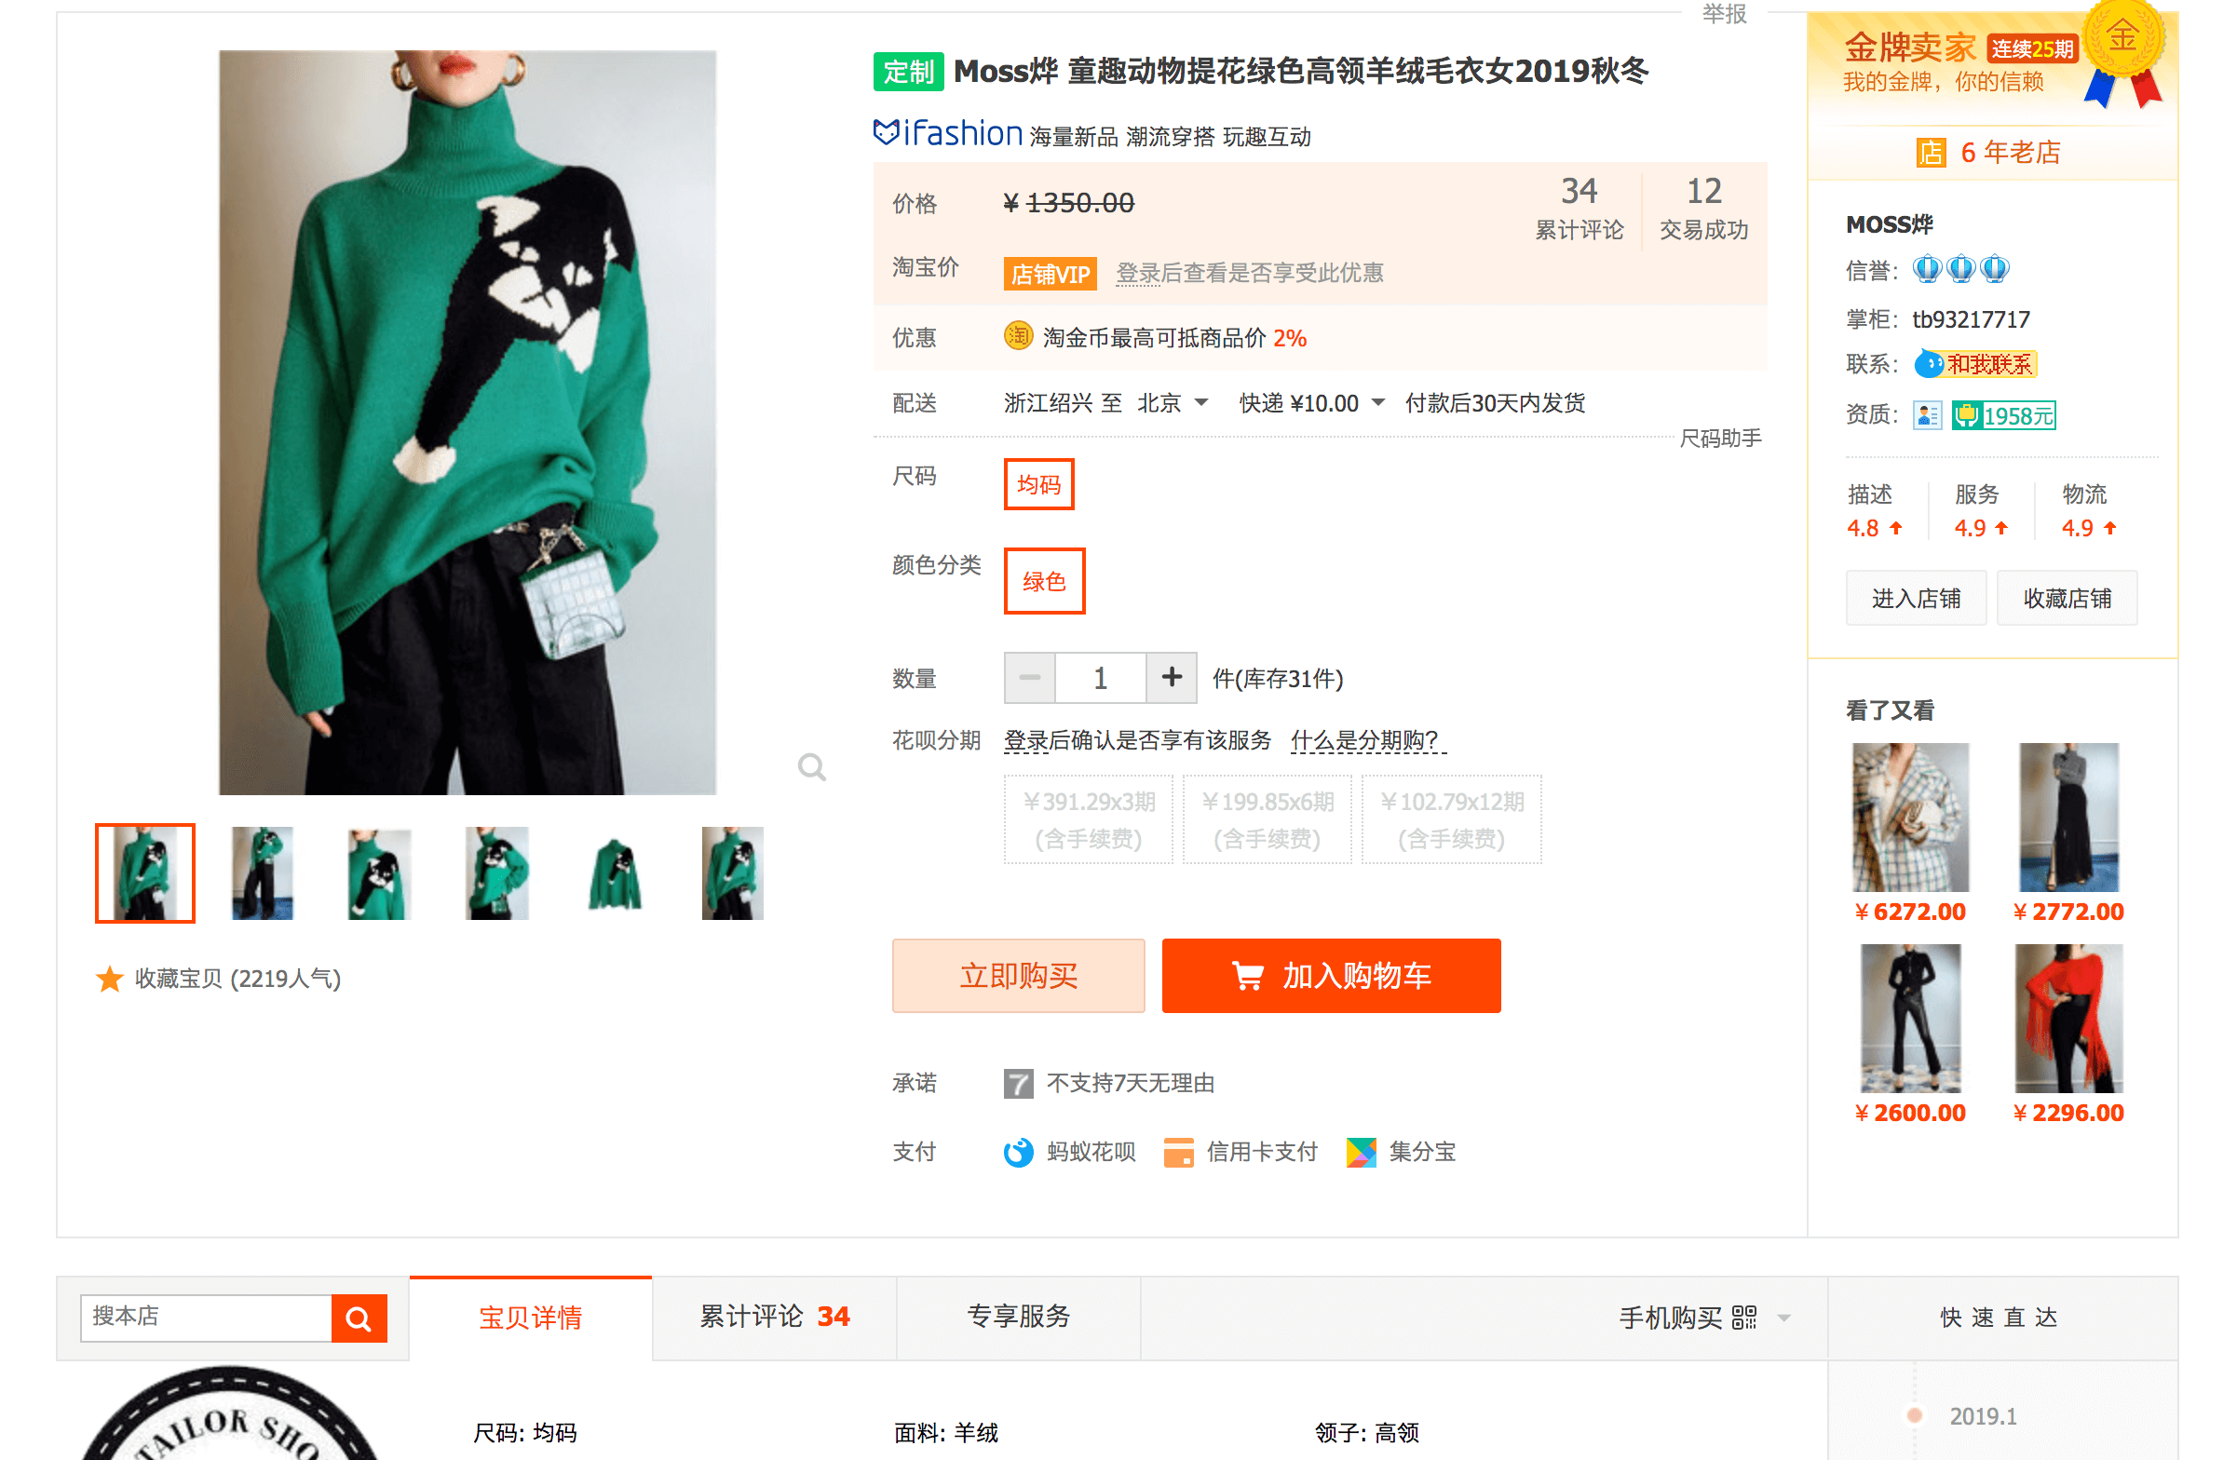The height and width of the screenshot is (1460, 2237).
Task: Choose the ¥391.29x3期 installment plan
Action: coord(1089,818)
